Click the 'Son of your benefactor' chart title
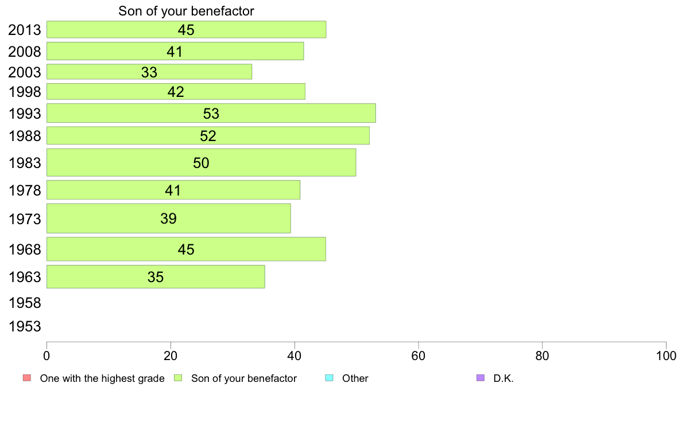Screen dimensions: 682x422 pos(186,11)
